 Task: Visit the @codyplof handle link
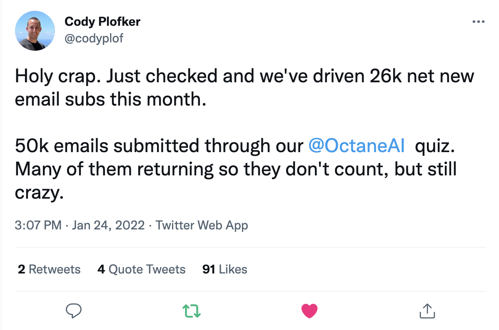94,39
